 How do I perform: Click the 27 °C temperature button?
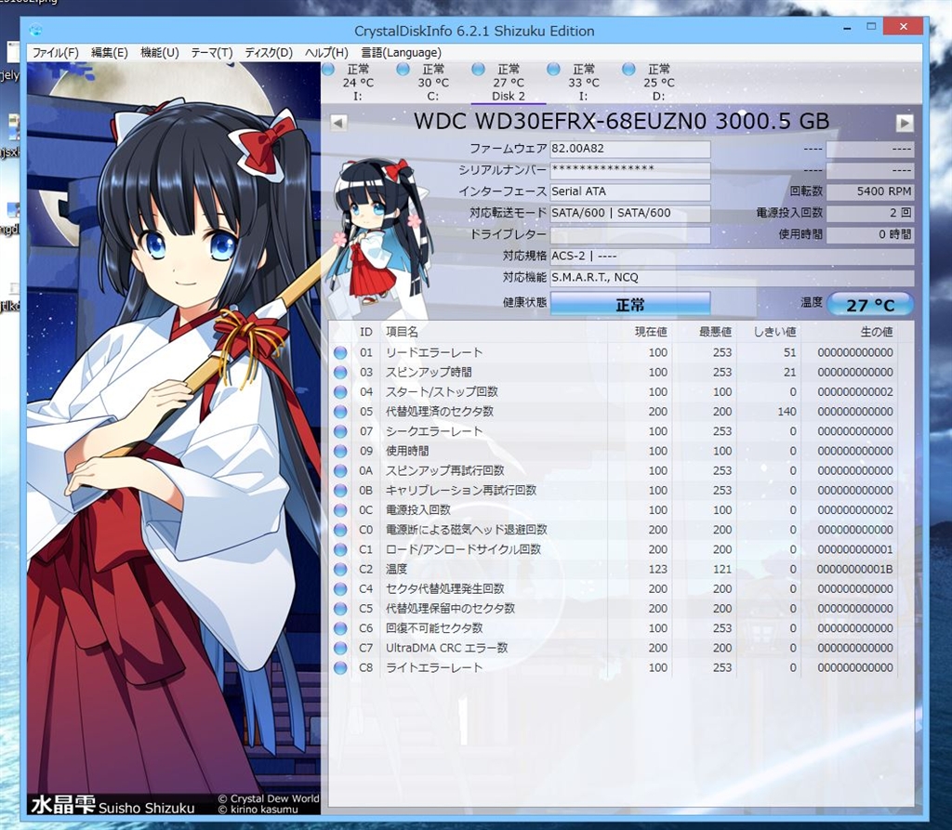870,304
